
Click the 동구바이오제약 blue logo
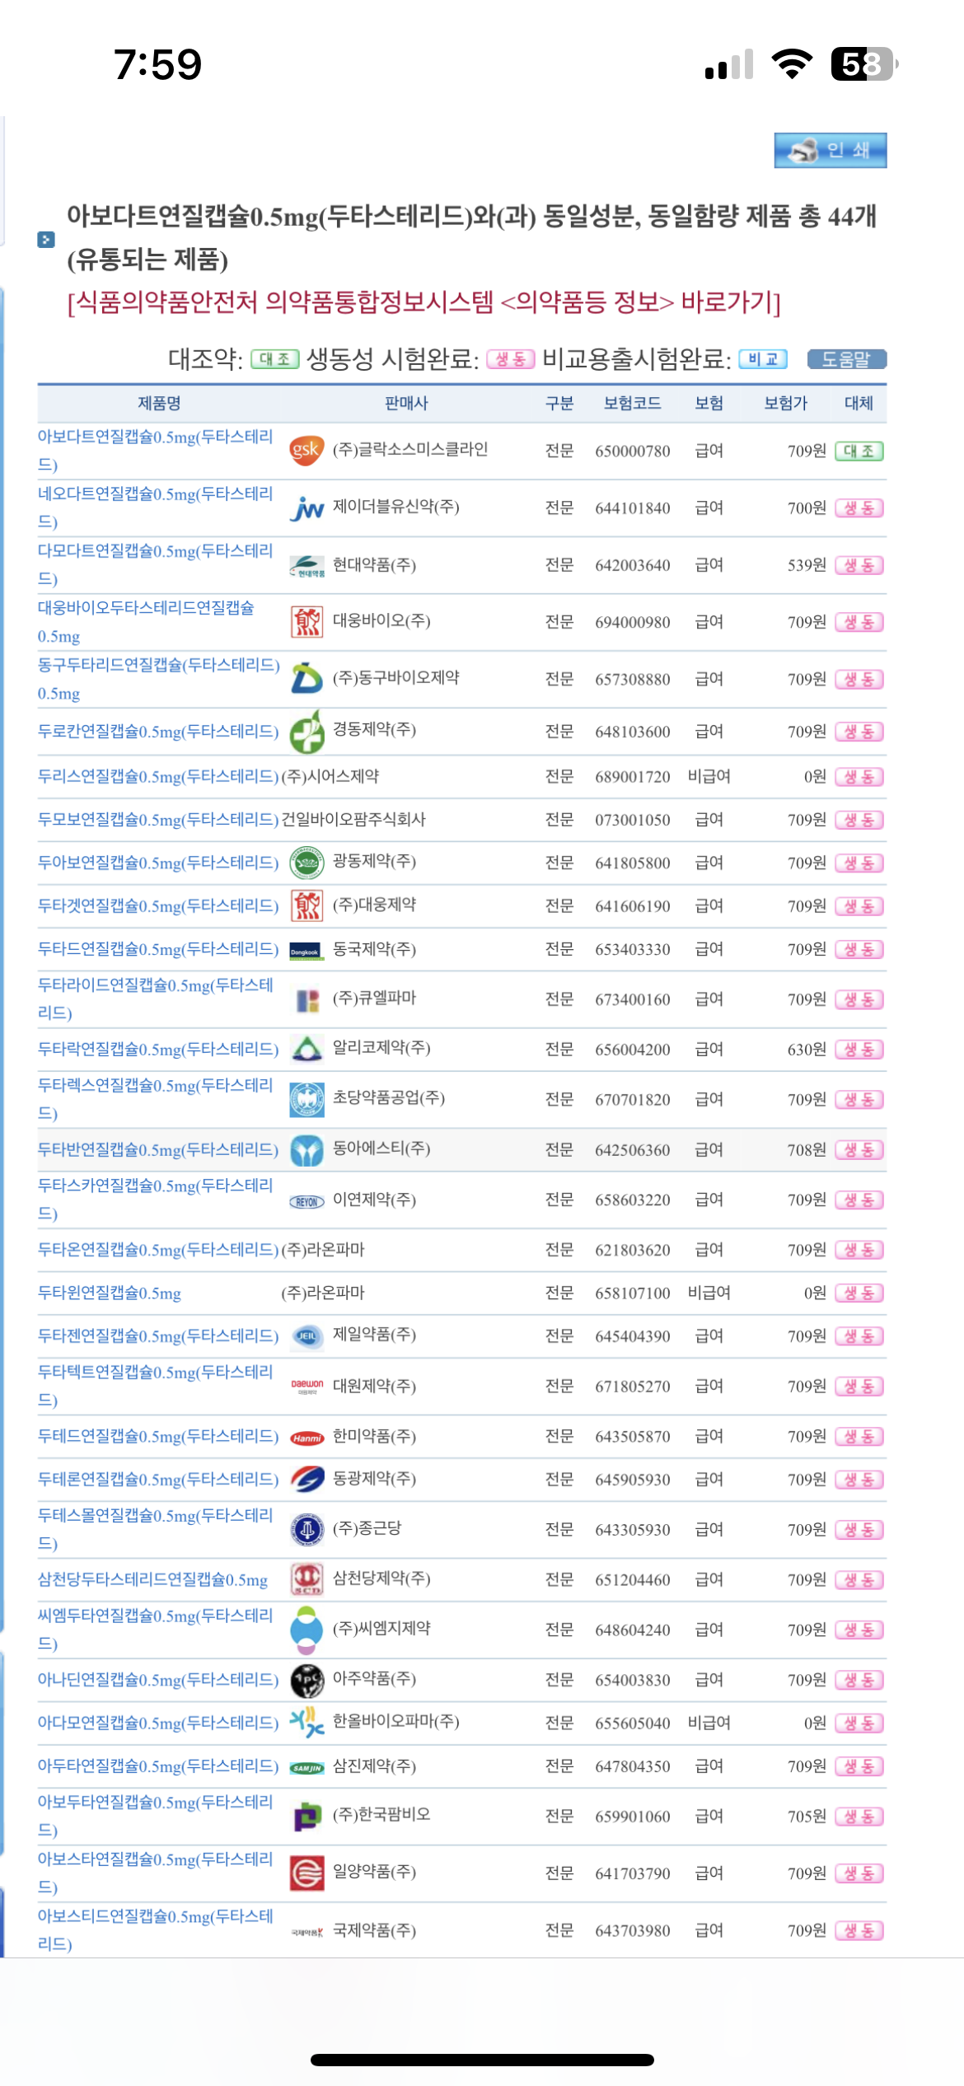tap(307, 678)
